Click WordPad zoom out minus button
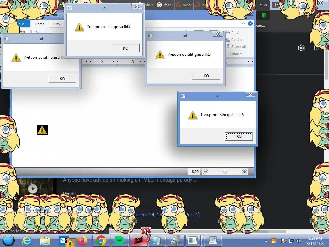 (205, 172)
